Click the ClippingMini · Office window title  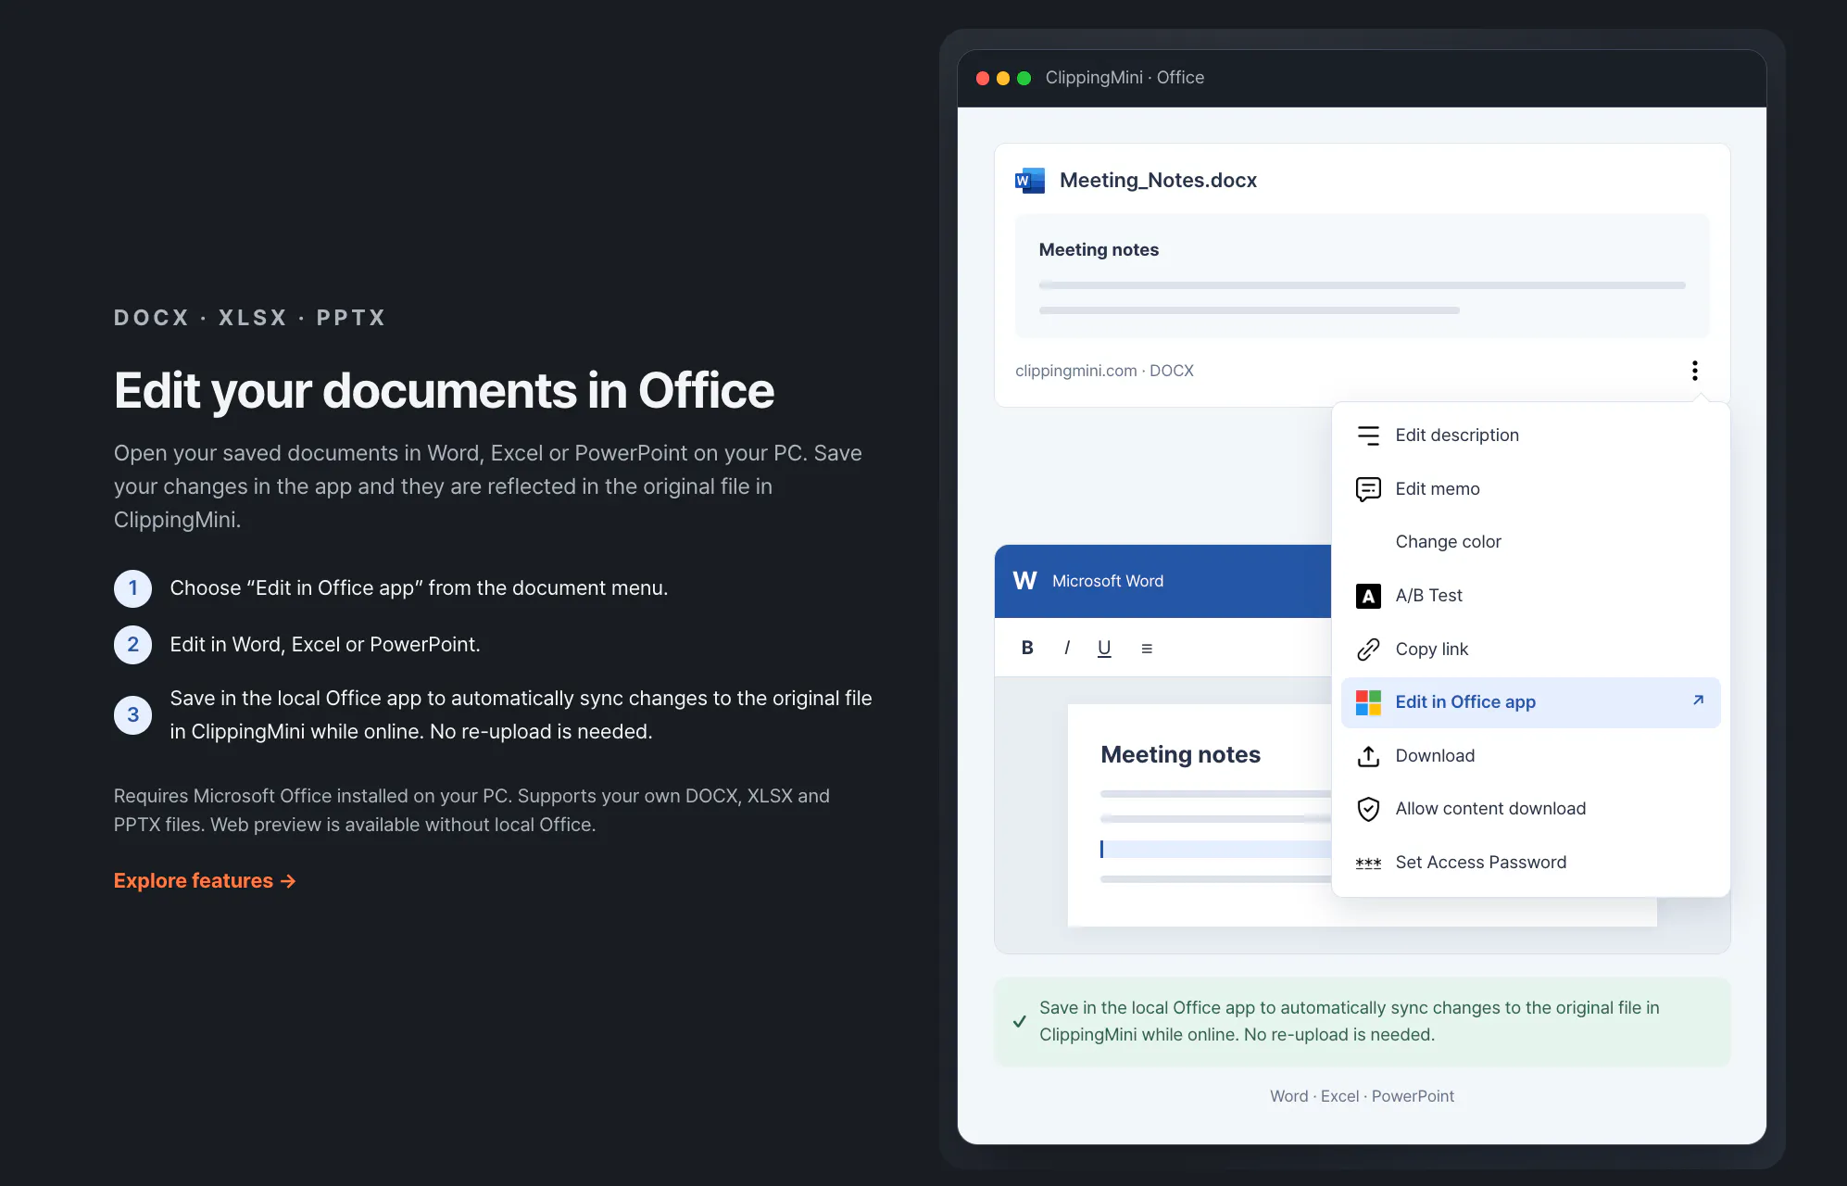click(1125, 78)
